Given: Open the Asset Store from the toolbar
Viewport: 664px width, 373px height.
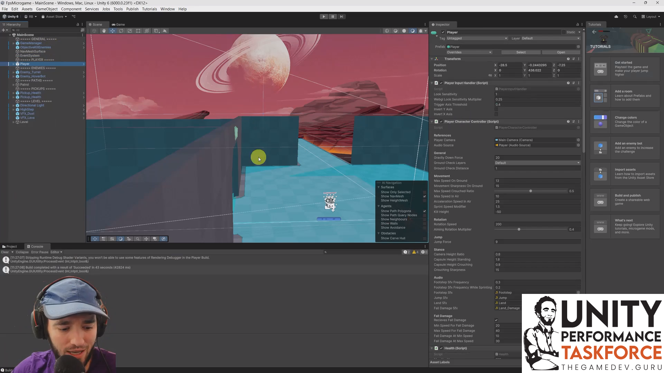Looking at the screenshot, I should tap(54, 16).
